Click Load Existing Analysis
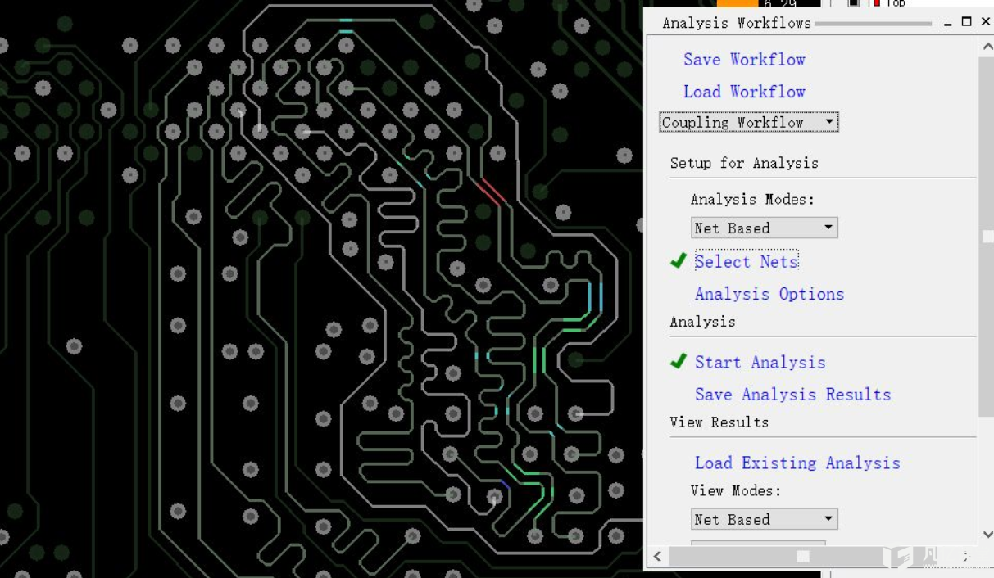The width and height of the screenshot is (994, 578). point(797,463)
